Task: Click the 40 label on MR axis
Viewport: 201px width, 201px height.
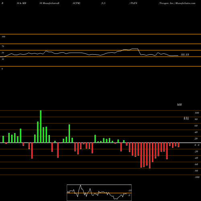Action: tap(196, 132)
